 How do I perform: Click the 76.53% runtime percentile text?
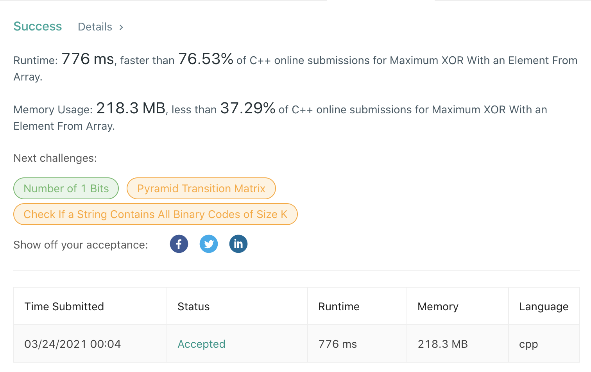click(206, 59)
